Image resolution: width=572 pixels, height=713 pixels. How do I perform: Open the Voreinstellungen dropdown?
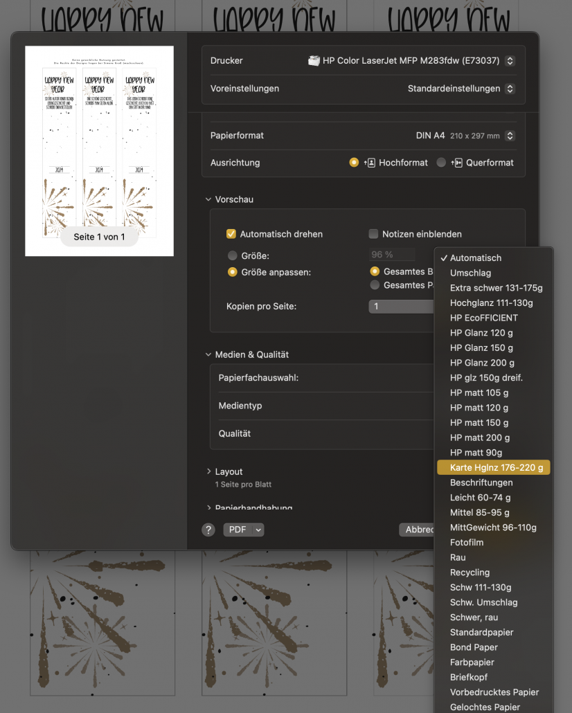510,89
